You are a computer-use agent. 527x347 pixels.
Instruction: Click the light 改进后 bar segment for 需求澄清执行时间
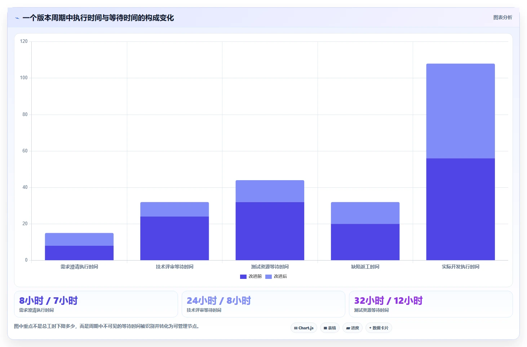[x=79, y=239]
